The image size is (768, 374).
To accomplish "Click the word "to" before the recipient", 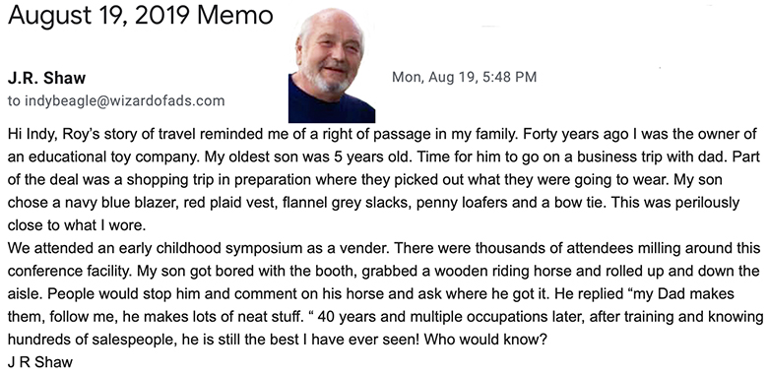I will tap(14, 101).
